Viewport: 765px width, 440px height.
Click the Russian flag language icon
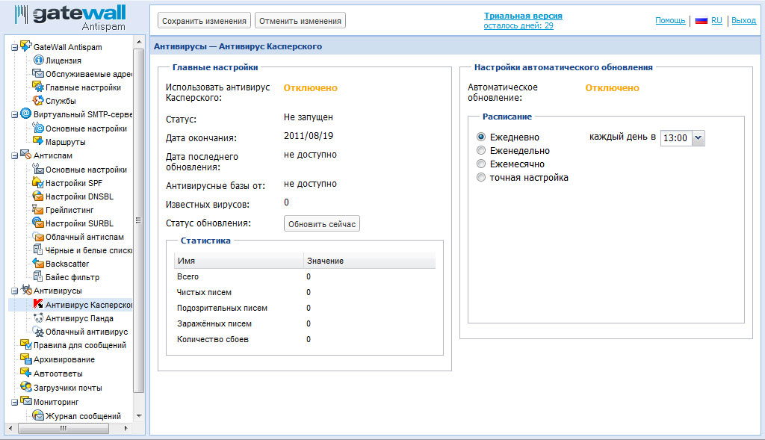click(701, 20)
